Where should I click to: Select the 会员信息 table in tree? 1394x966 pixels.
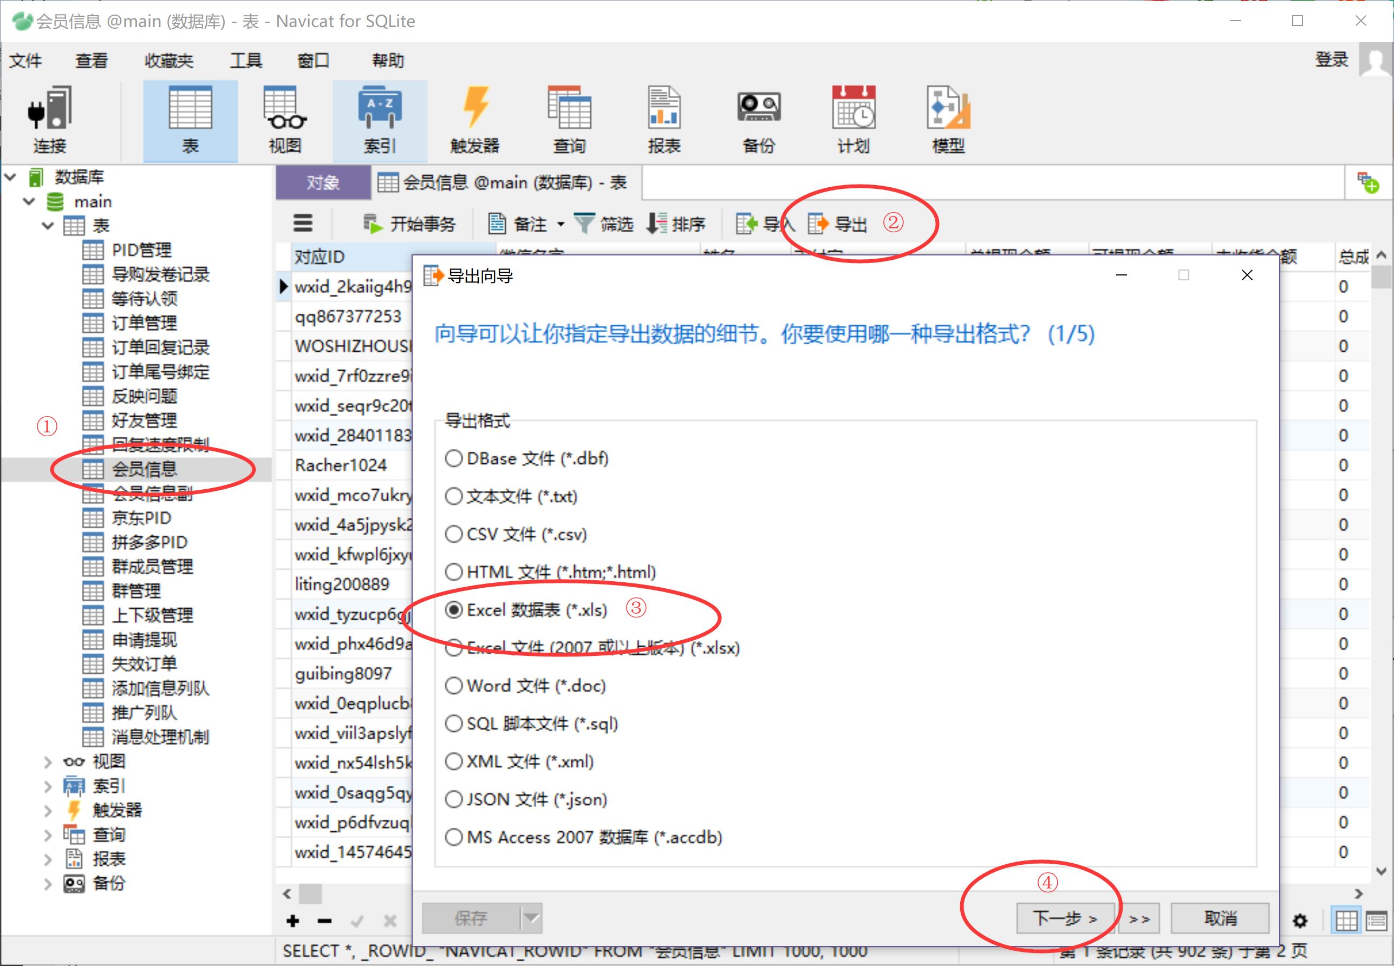(144, 469)
